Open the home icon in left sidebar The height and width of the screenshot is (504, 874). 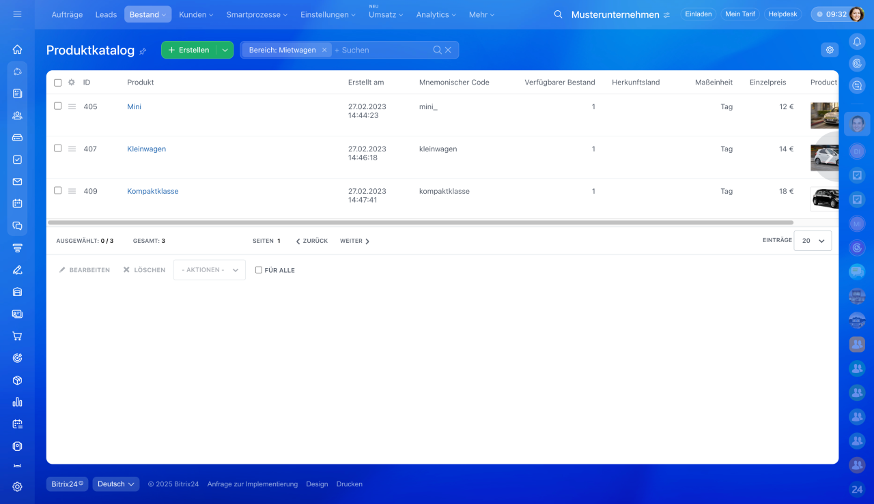17,49
